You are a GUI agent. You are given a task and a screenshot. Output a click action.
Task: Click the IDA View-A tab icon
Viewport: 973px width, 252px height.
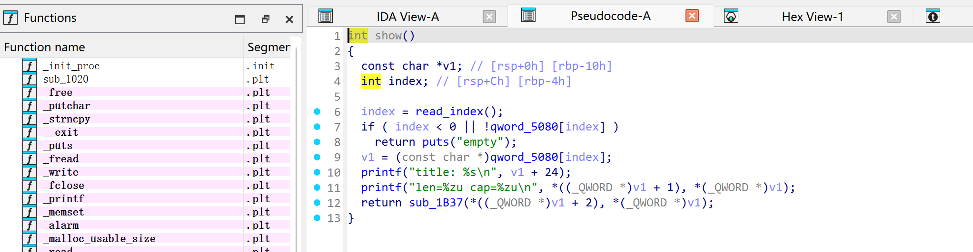click(x=326, y=17)
